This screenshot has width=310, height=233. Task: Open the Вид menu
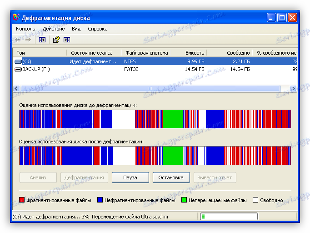pyautogui.click(x=76, y=29)
